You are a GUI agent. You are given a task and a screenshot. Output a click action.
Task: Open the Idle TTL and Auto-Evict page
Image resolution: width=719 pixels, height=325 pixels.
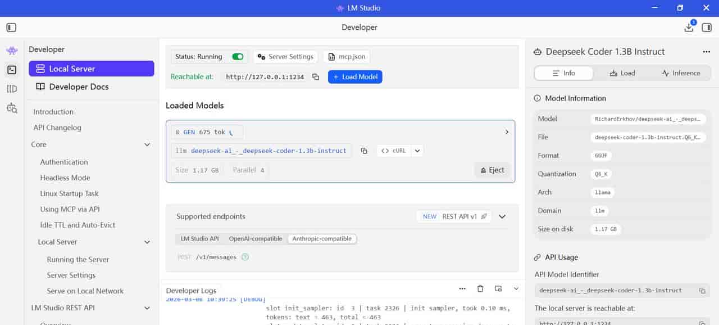[78, 225]
